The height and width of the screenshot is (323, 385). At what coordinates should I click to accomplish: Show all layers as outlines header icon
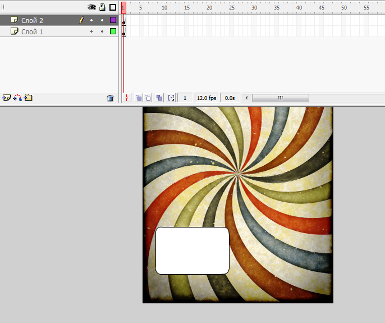tap(113, 7)
